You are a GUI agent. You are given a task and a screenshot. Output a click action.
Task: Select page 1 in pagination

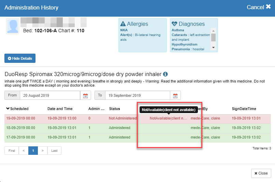coord(33,150)
